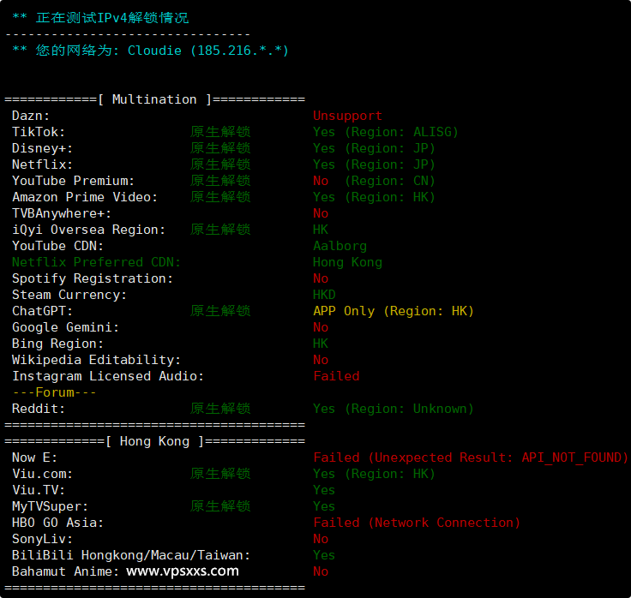Click 'Yes (Region: HK)' Amazon Prime result

pos(374,197)
